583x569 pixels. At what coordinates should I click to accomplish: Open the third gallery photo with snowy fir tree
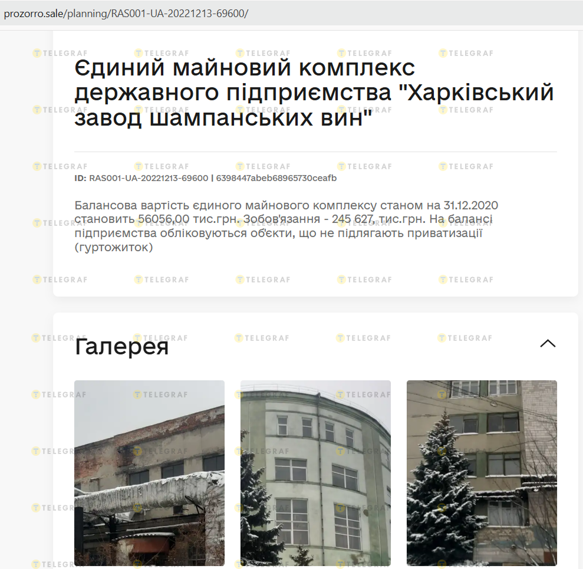(x=482, y=473)
